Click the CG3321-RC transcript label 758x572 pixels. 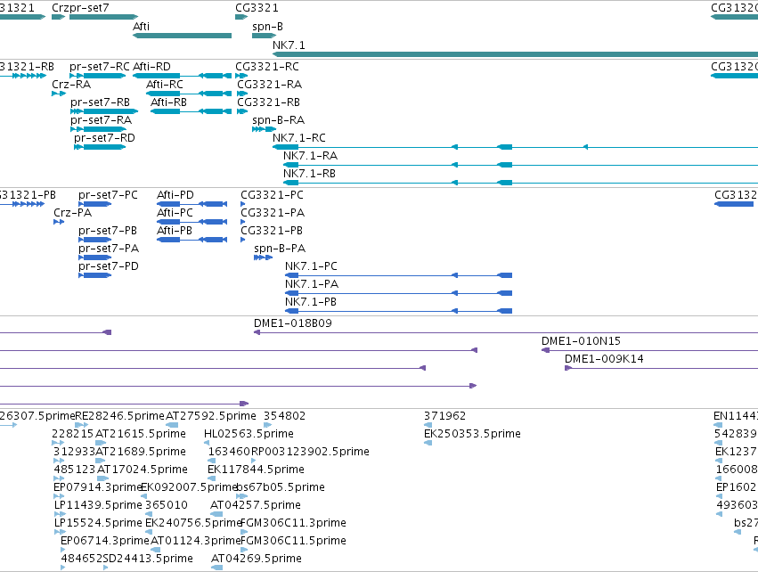click(267, 66)
